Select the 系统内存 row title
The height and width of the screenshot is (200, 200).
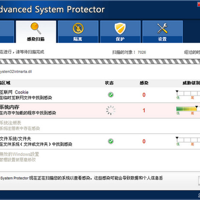click(9, 107)
